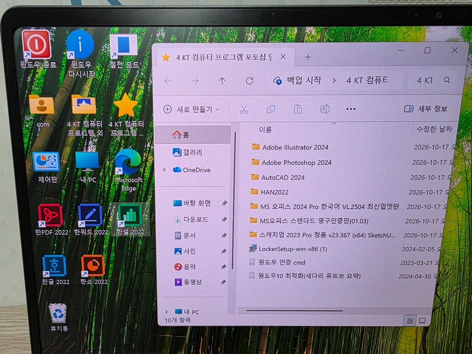
Task: Select LockerSetup-win-x86 (1) file
Action: (288, 249)
